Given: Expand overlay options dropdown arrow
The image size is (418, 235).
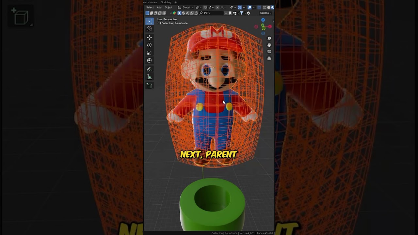Looking at the screenshot, I should coord(254,8).
